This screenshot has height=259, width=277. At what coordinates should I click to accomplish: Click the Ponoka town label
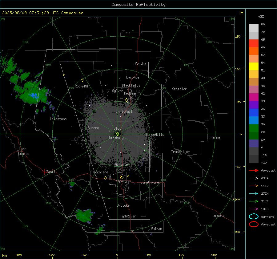click(140, 63)
